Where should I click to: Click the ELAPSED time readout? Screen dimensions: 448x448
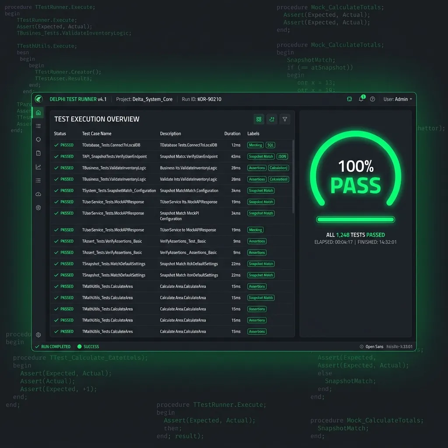click(x=333, y=242)
